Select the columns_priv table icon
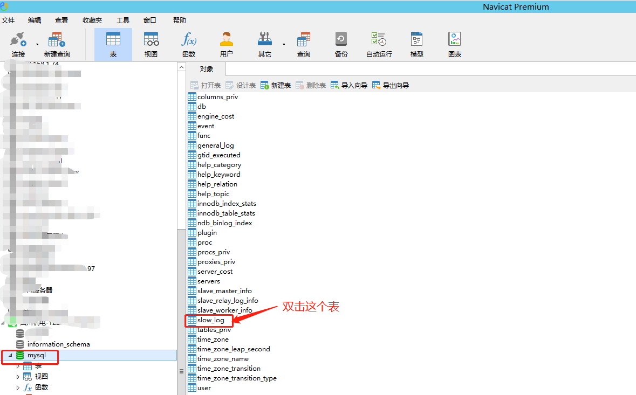This screenshot has width=636, height=395. pos(192,97)
